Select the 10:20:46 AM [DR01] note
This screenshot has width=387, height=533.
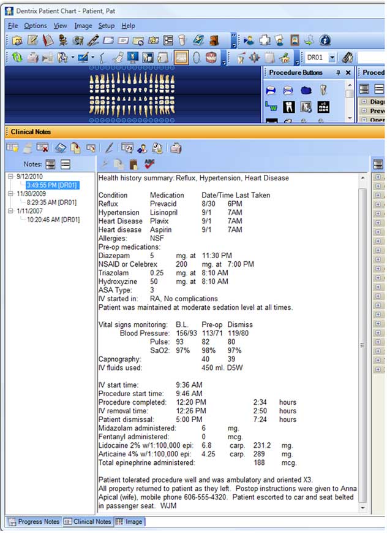(53, 220)
